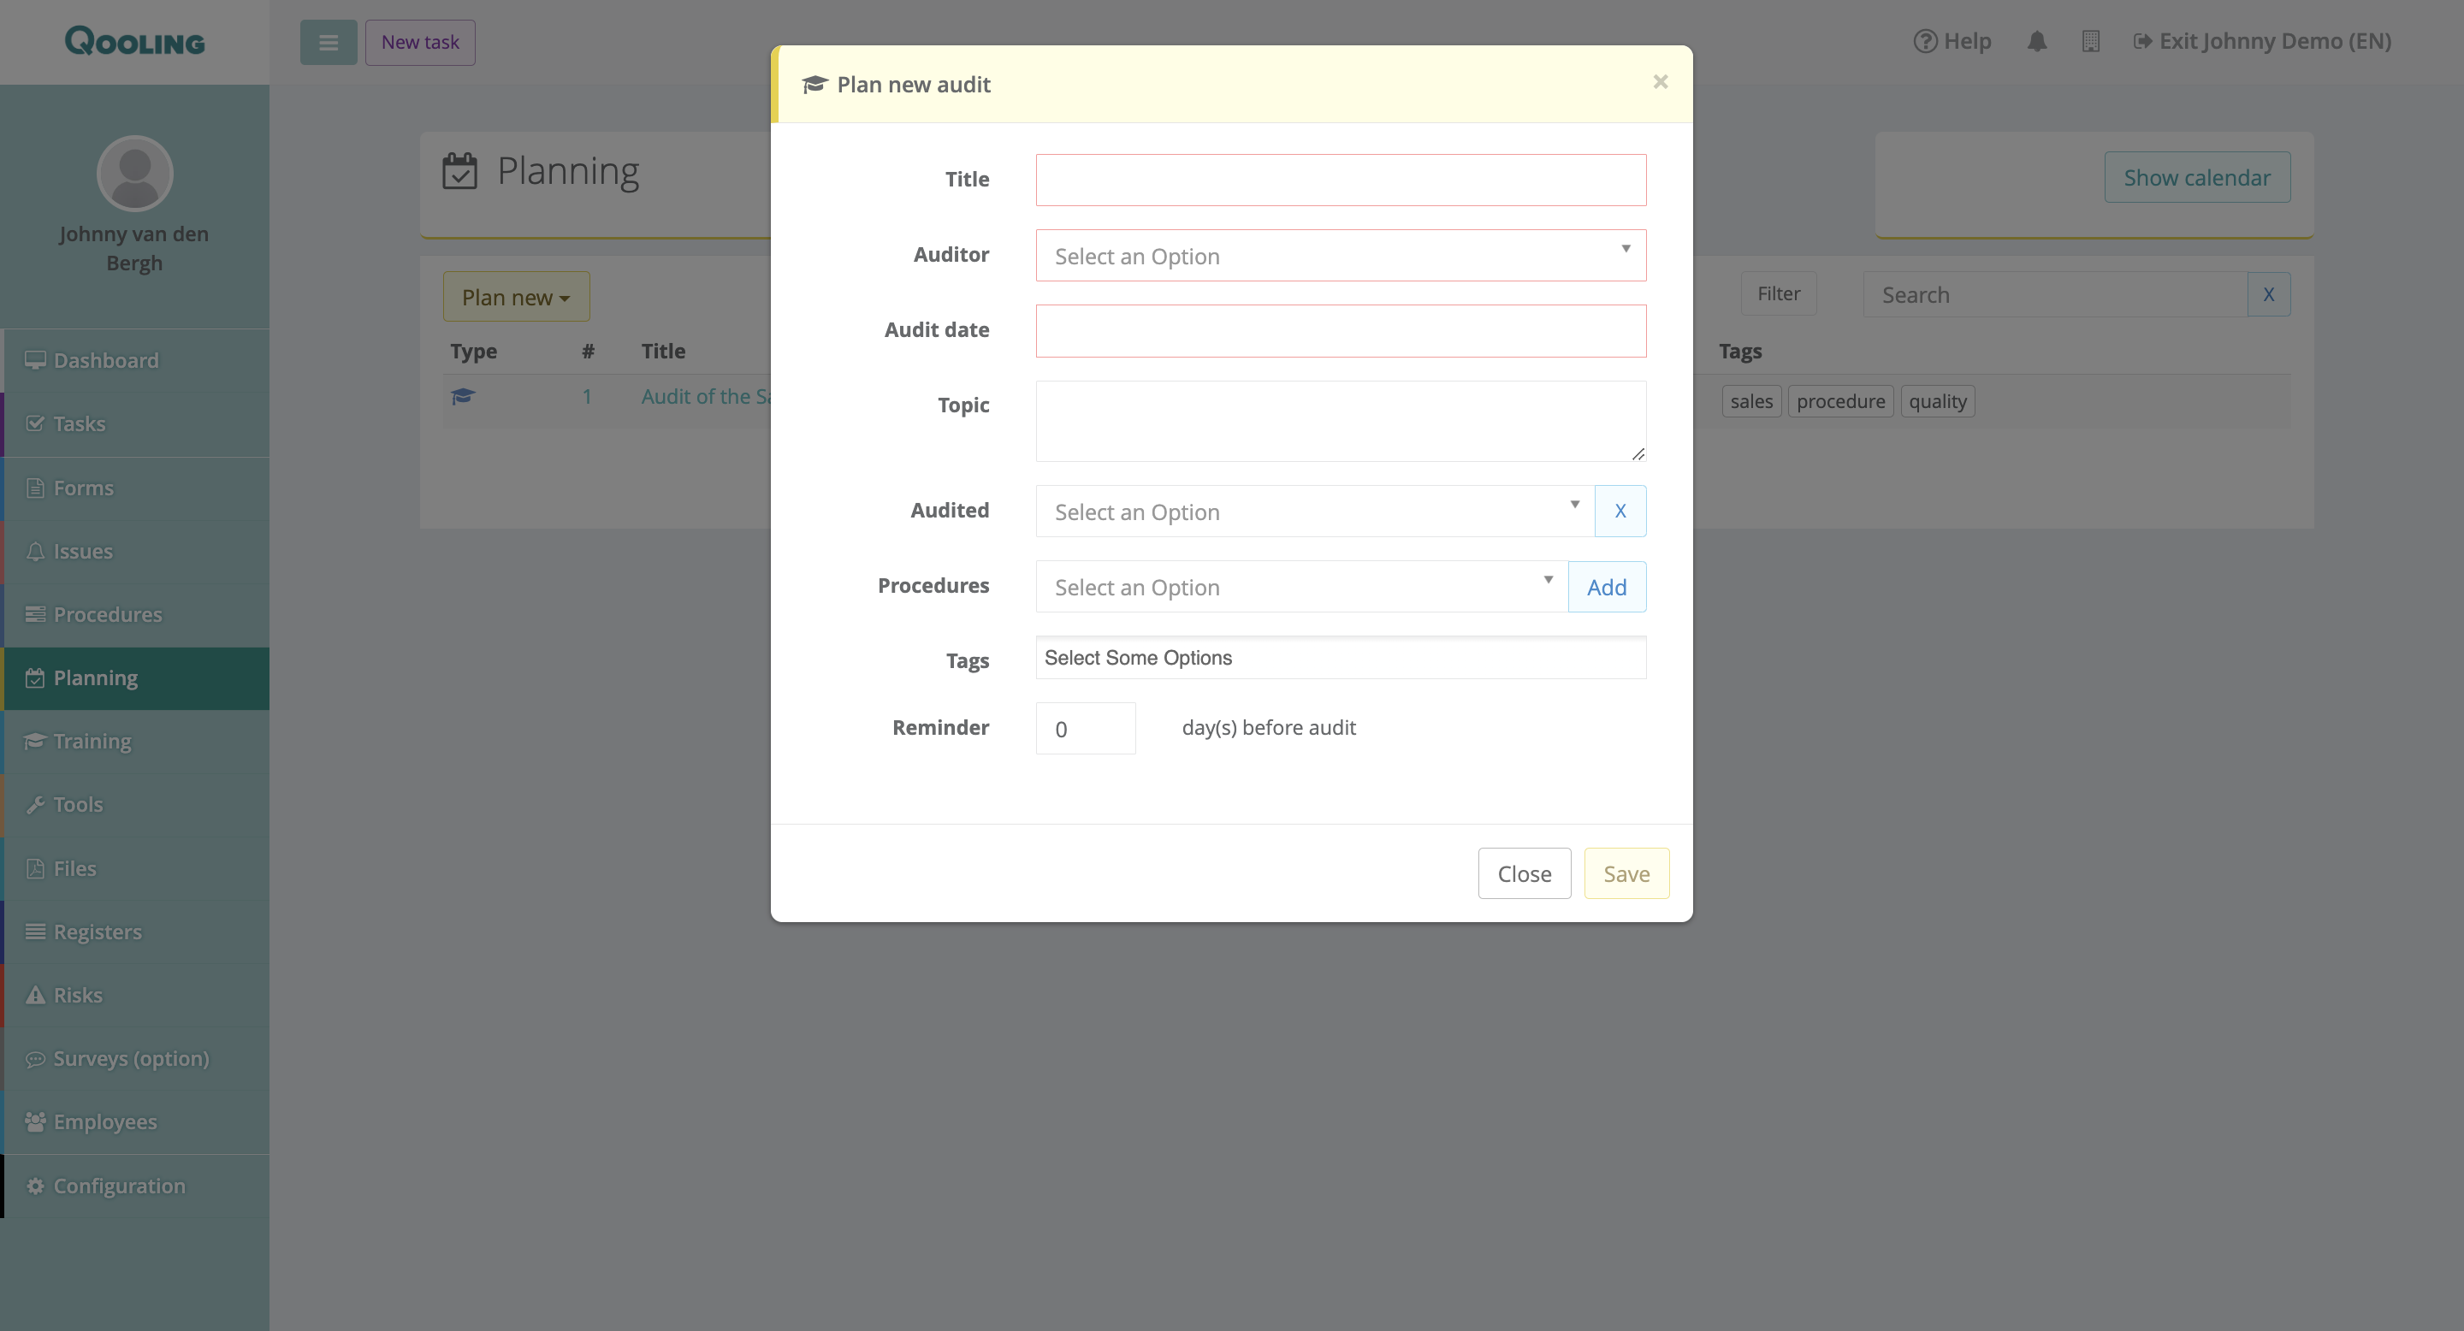
Task: Clear the search with X button
Action: click(x=2268, y=294)
